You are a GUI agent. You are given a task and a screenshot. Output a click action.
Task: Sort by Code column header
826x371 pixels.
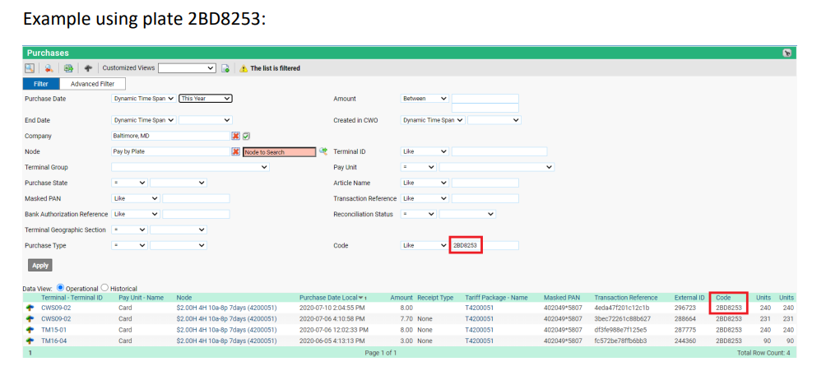click(723, 298)
